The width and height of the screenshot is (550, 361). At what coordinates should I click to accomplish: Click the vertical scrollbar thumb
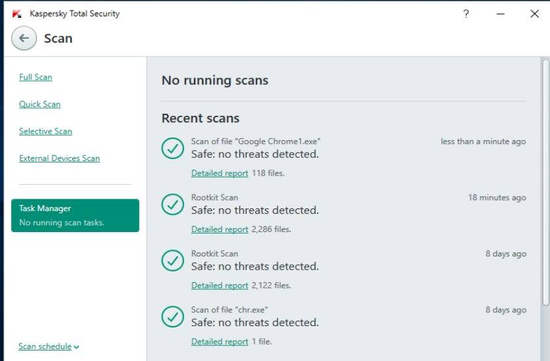(x=545, y=181)
